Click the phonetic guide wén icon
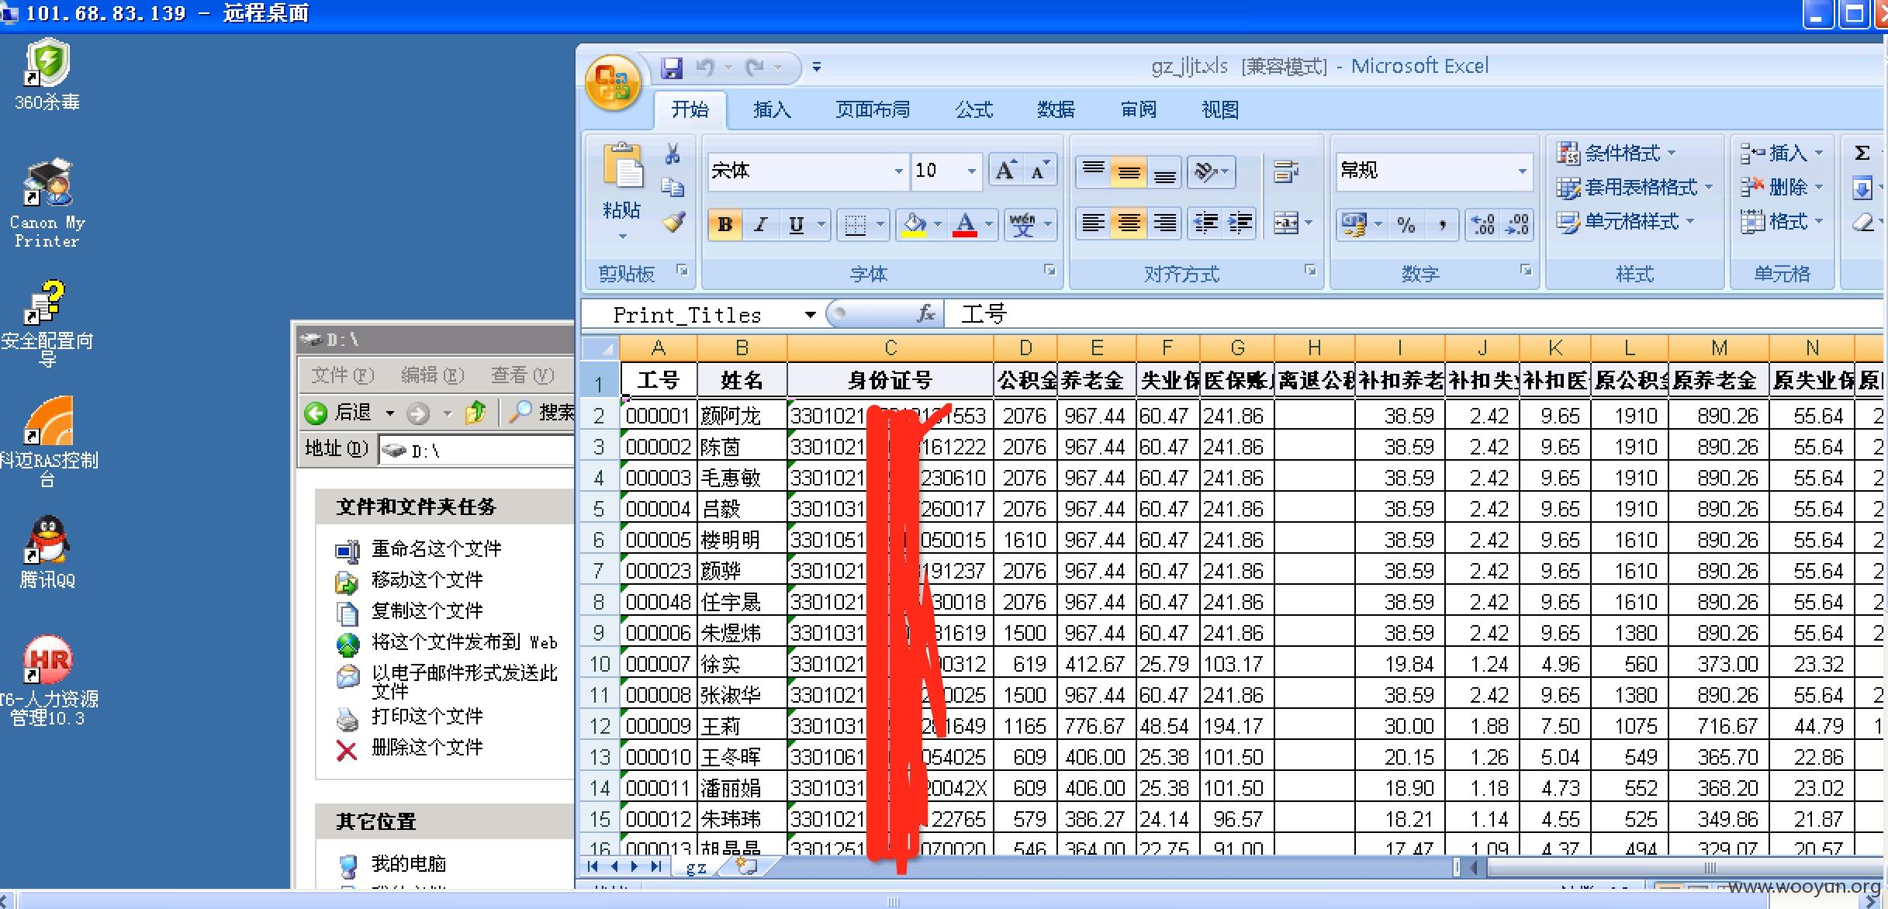Image resolution: width=1888 pixels, height=909 pixels. (1022, 225)
